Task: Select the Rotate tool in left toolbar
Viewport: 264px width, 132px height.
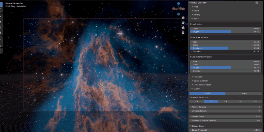Action: click(x=1, y=22)
